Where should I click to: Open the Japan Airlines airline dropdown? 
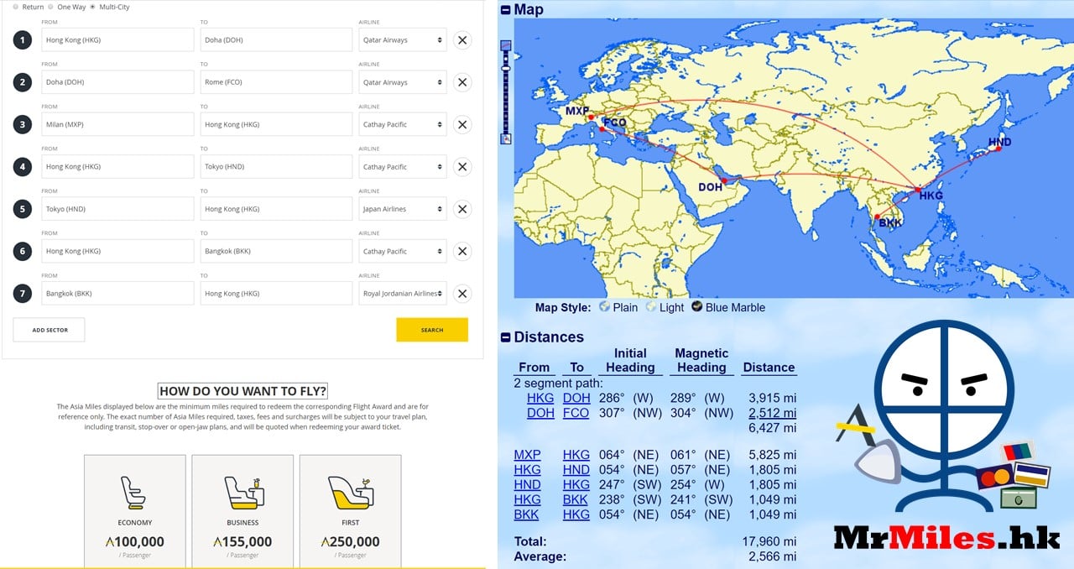tap(403, 209)
